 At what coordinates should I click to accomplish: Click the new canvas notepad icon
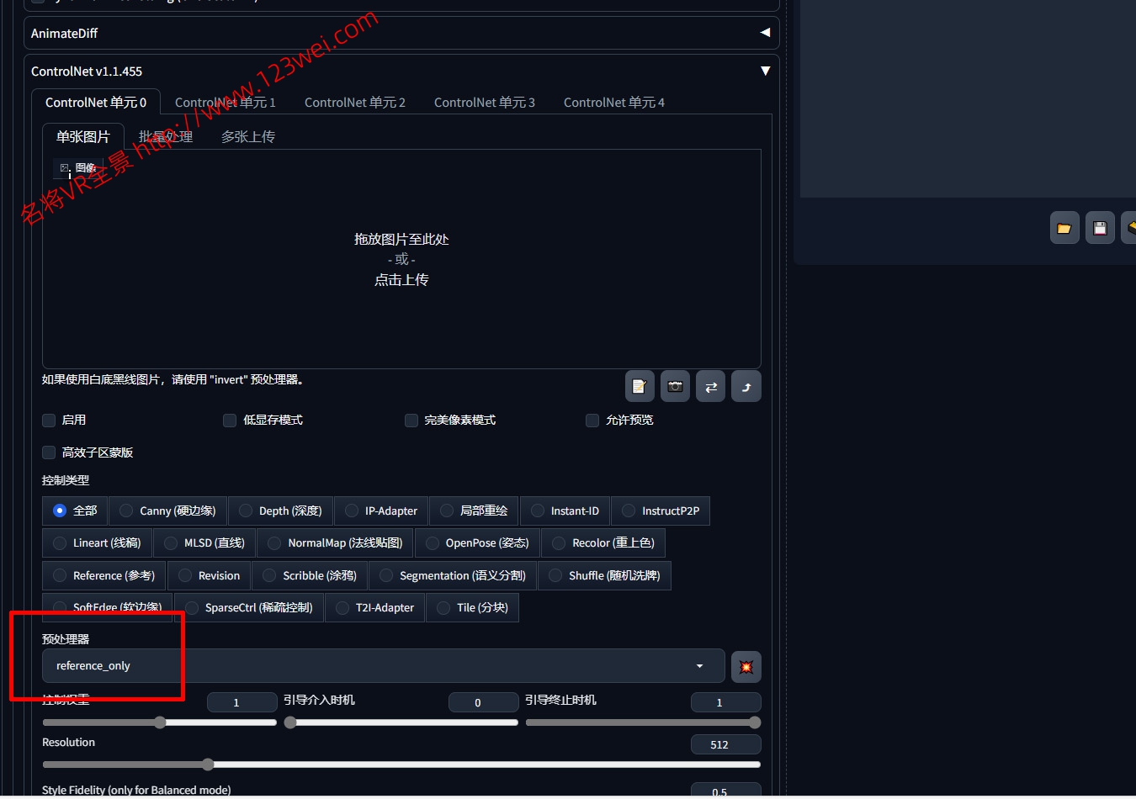[x=640, y=387]
